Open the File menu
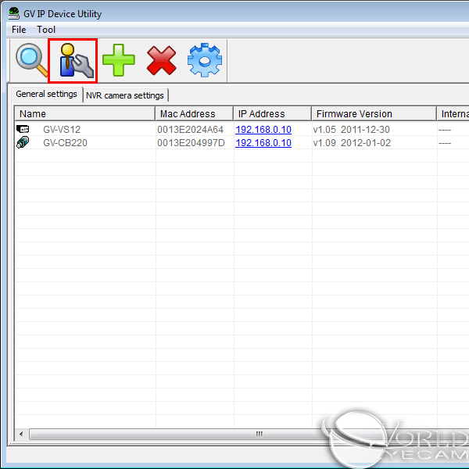The image size is (469, 469). pos(19,30)
